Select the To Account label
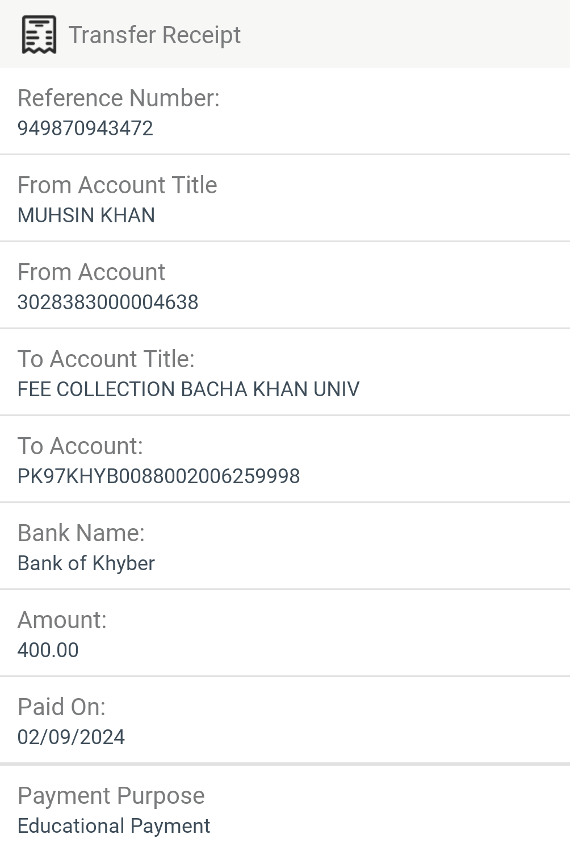Screen dimensions: 570x851 coord(81,446)
